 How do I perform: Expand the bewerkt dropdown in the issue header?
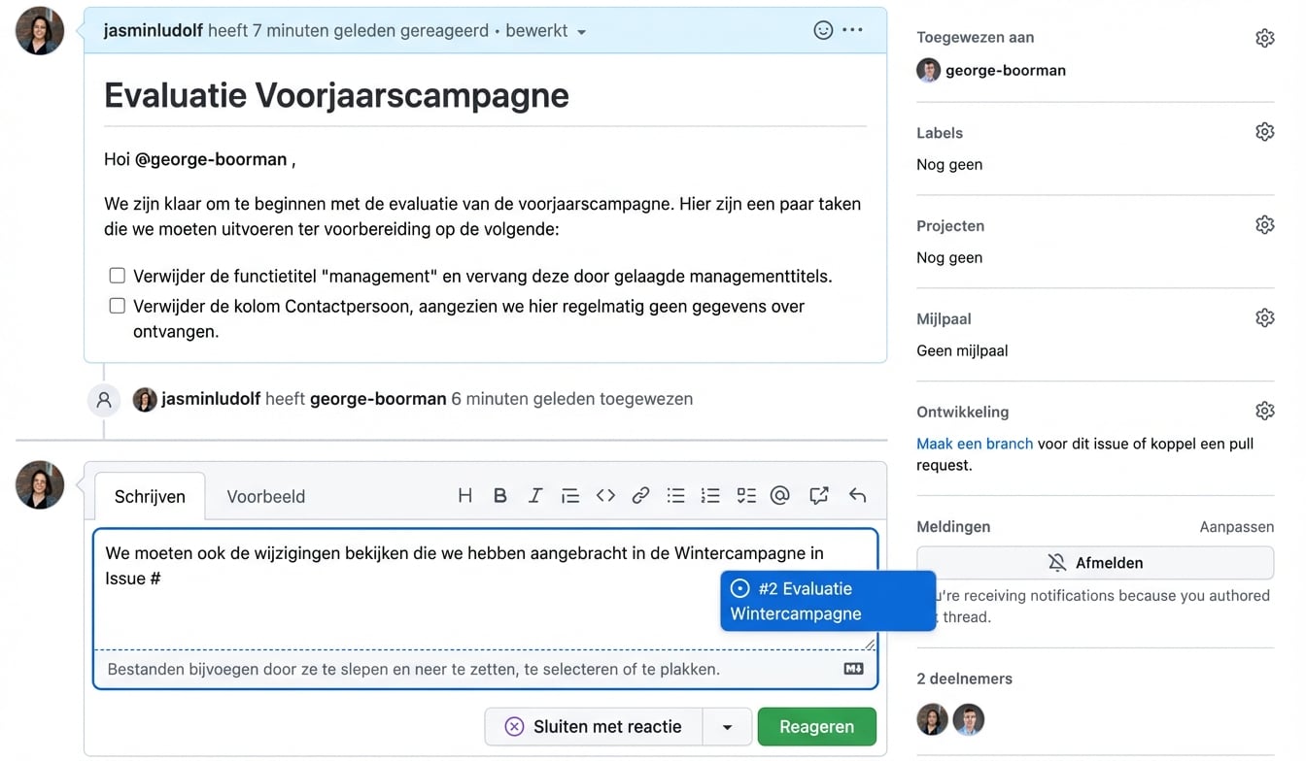click(581, 30)
